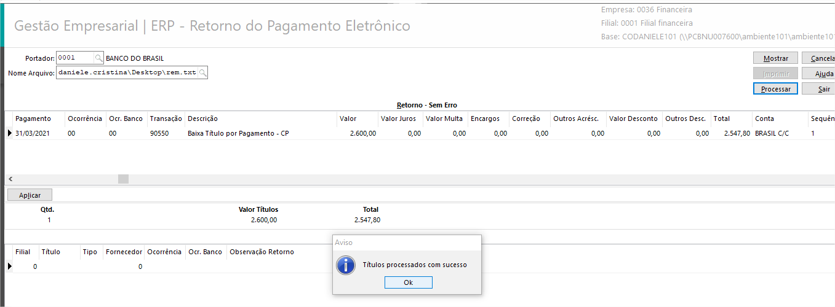This screenshot has height=307, width=835.
Task: Select the row arrow in lower Filial grid
Action: pyautogui.click(x=9, y=266)
